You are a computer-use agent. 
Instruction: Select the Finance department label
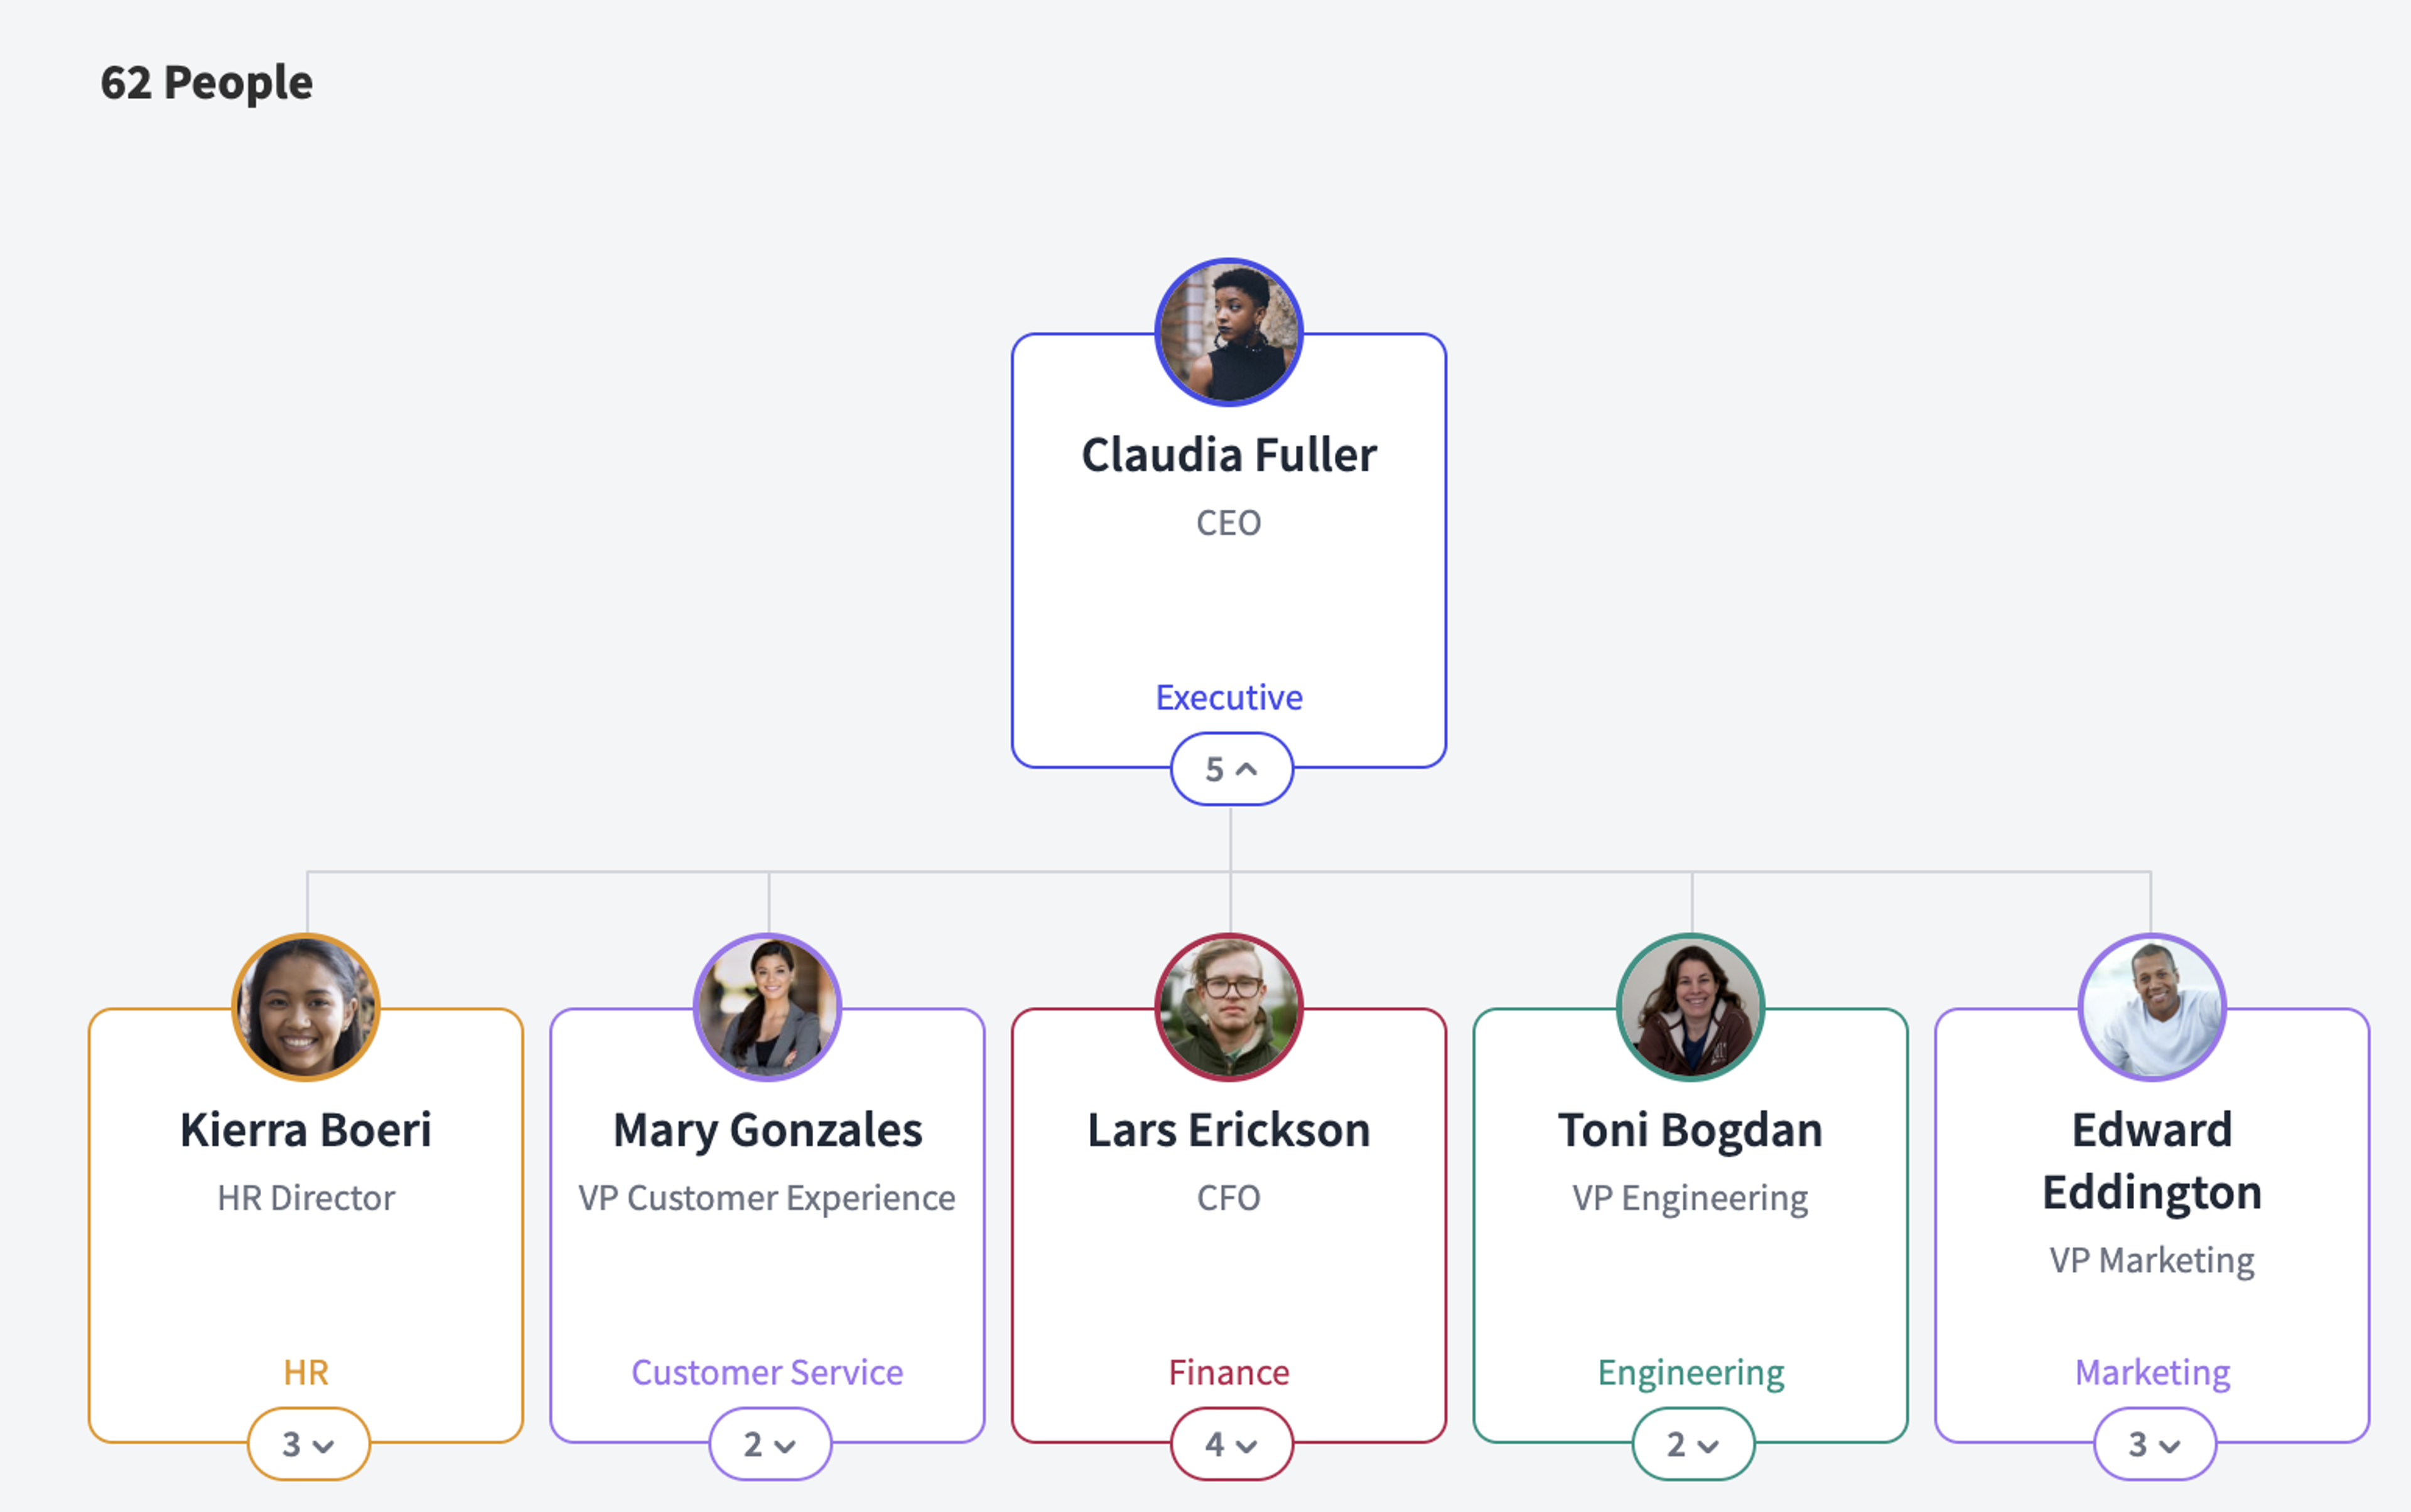[x=1229, y=1372]
